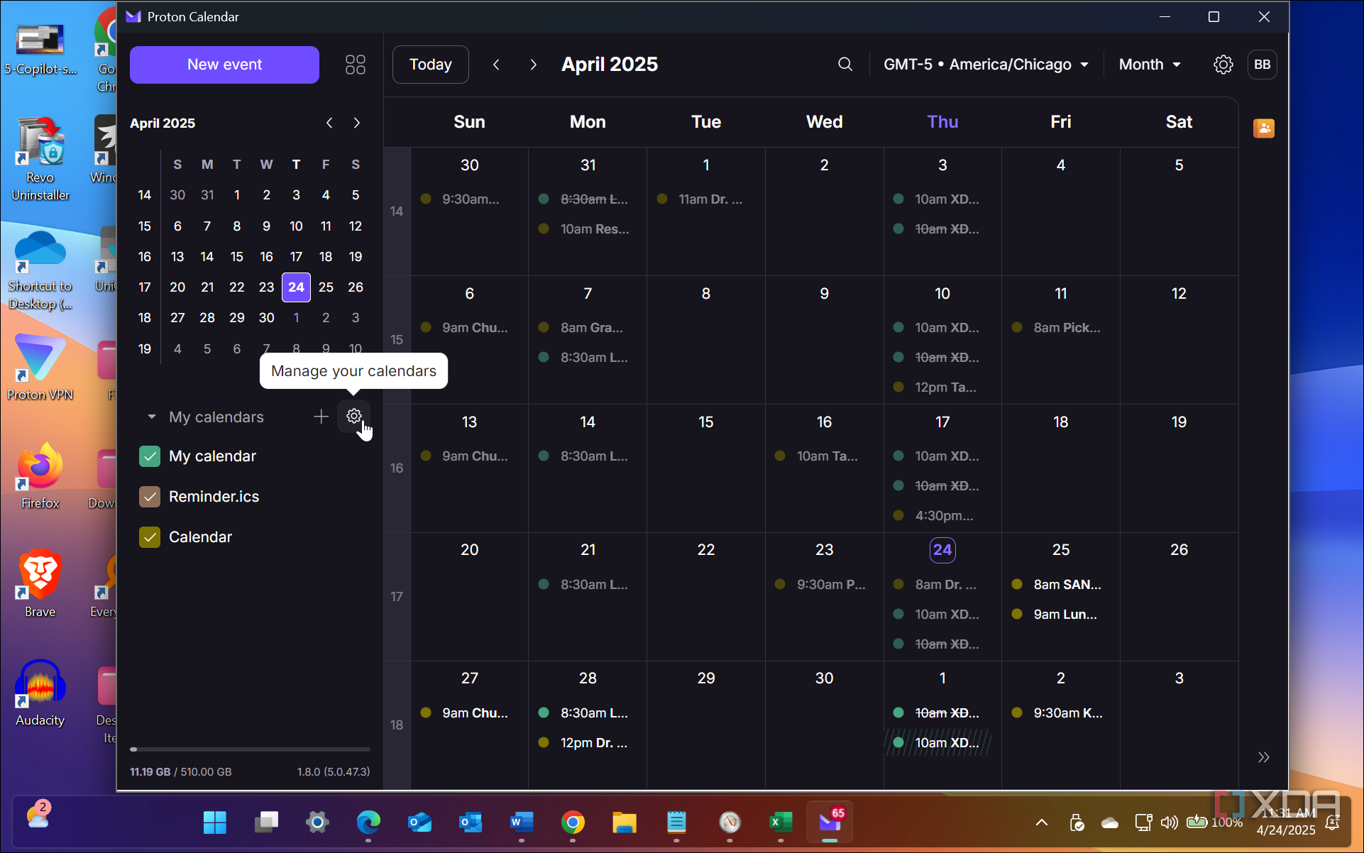Open Proton VPN desktop shortcut
The width and height of the screenshot is (1364, 853).
(40, 368)
